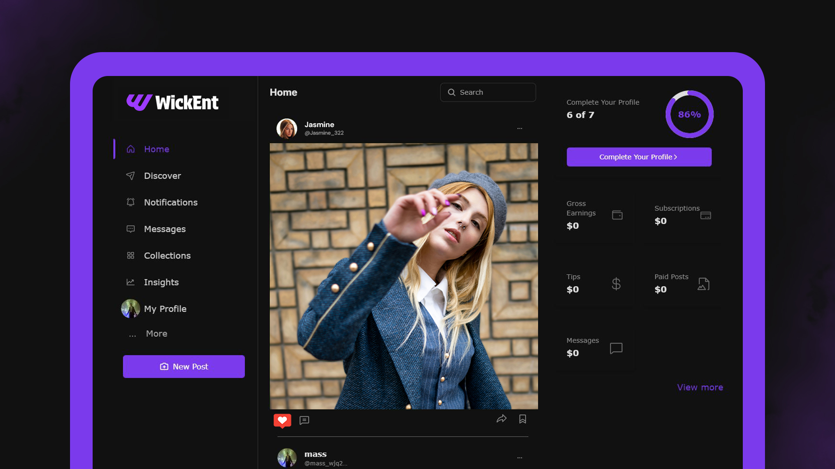The image size is (835, 469).
Task: Click the WickEnt logo
Action: (x=173, y=102)
